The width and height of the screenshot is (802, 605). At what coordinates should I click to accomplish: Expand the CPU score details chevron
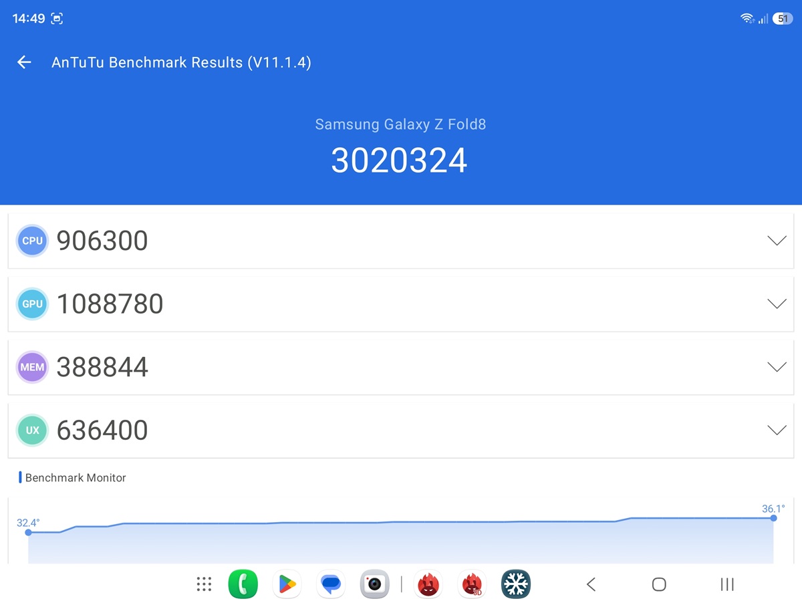[777, 241]
